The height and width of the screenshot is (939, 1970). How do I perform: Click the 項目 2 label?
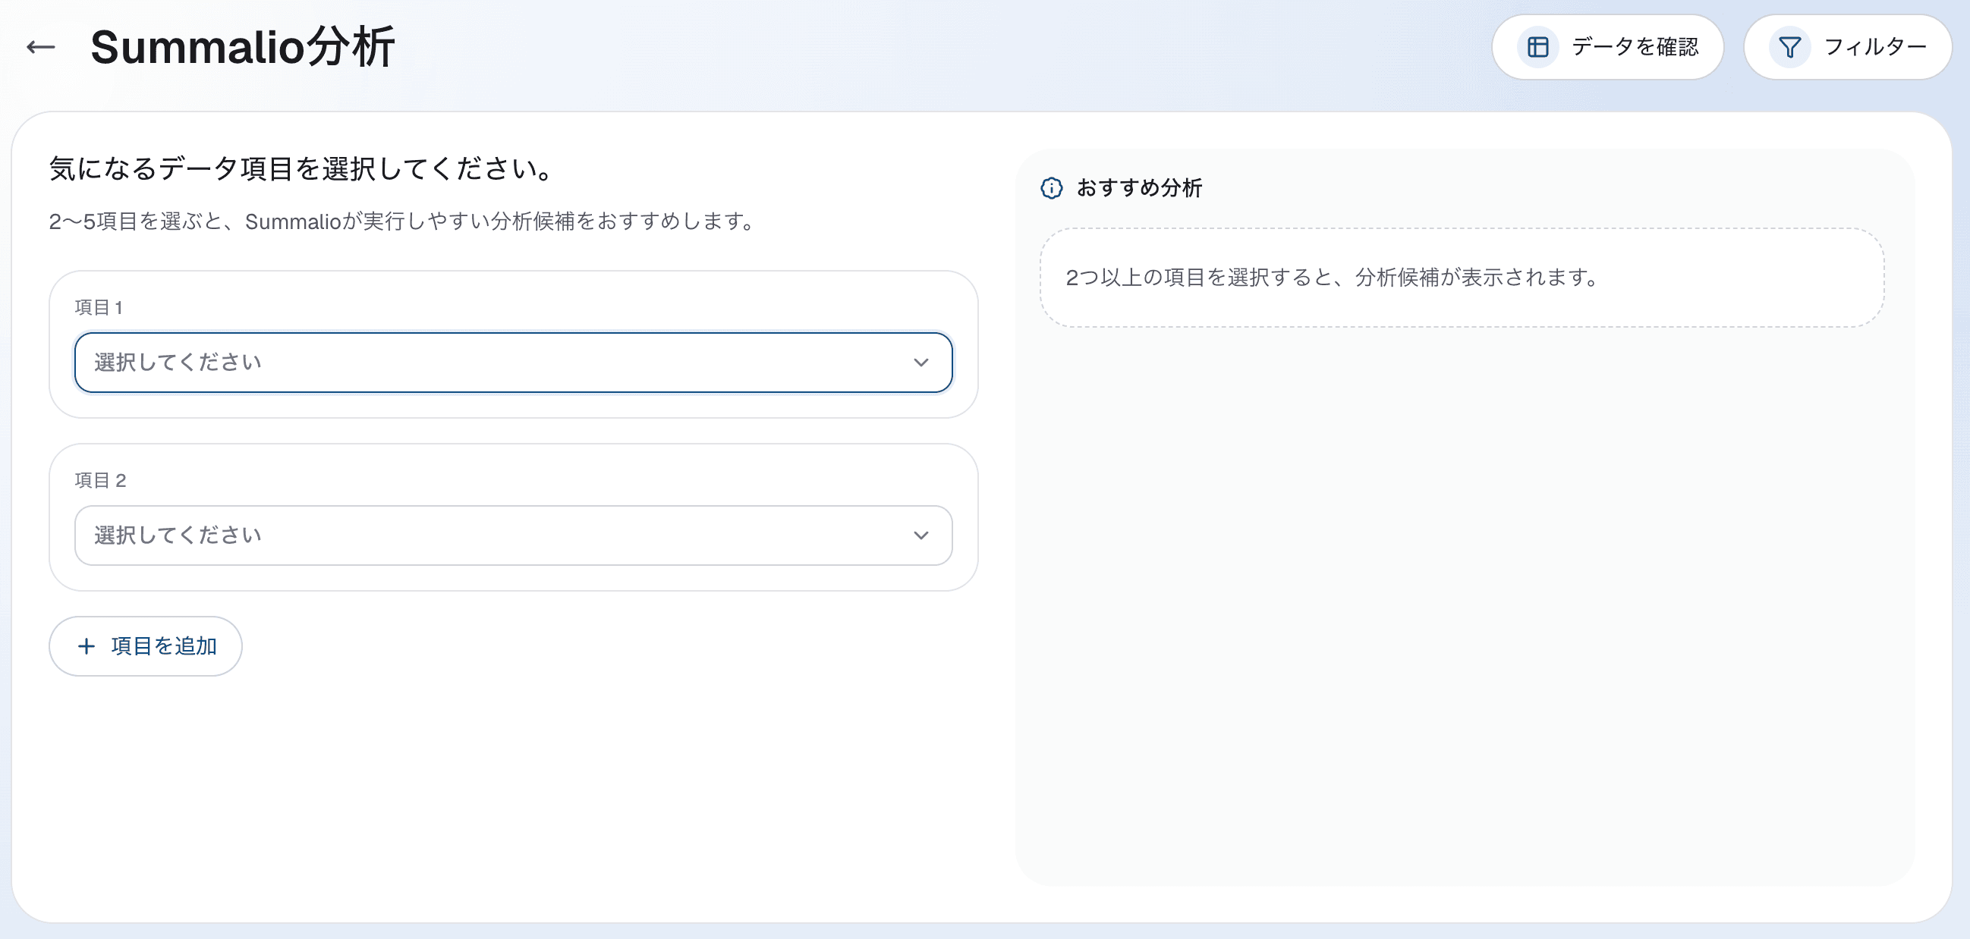coord(100,480)
